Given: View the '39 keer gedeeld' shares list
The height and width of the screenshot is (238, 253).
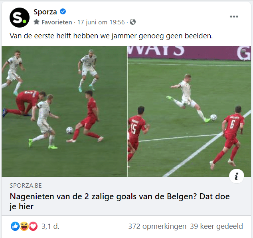Looking at the screenshot, I should 216,226.
